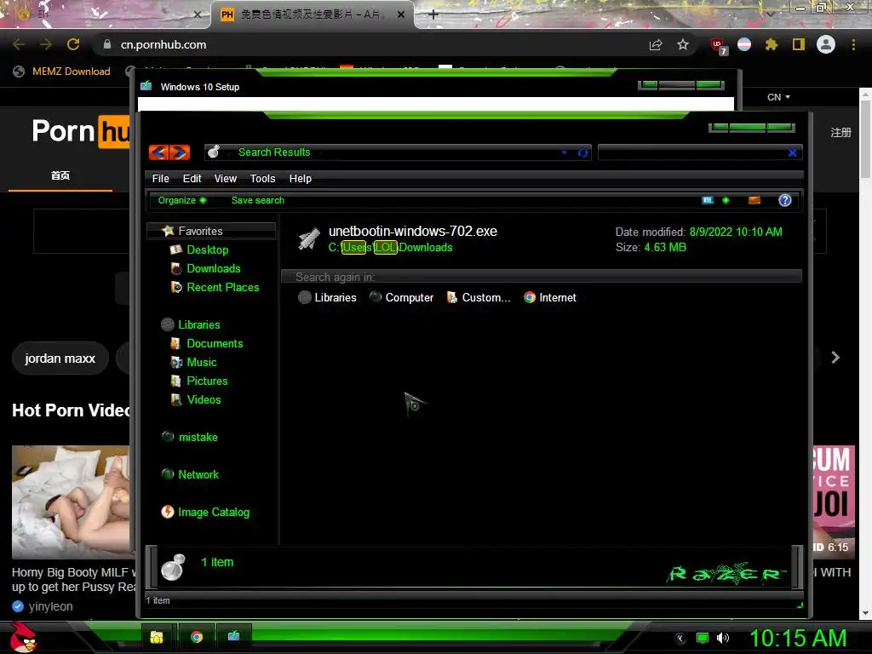Open the uBlock extension icon
Viewport: 872px width, 654px height.
(719, 46)
